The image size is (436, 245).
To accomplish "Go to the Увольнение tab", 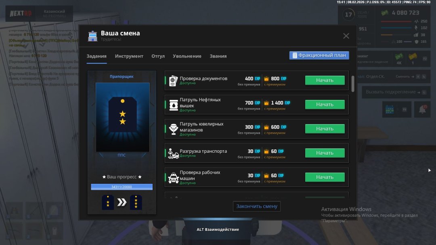I will tap(187, 56).
